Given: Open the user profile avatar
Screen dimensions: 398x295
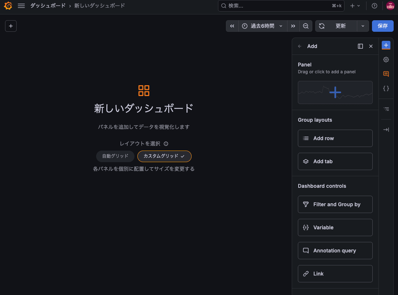Looking at the screenshot, I should click(x=390, y=5).
